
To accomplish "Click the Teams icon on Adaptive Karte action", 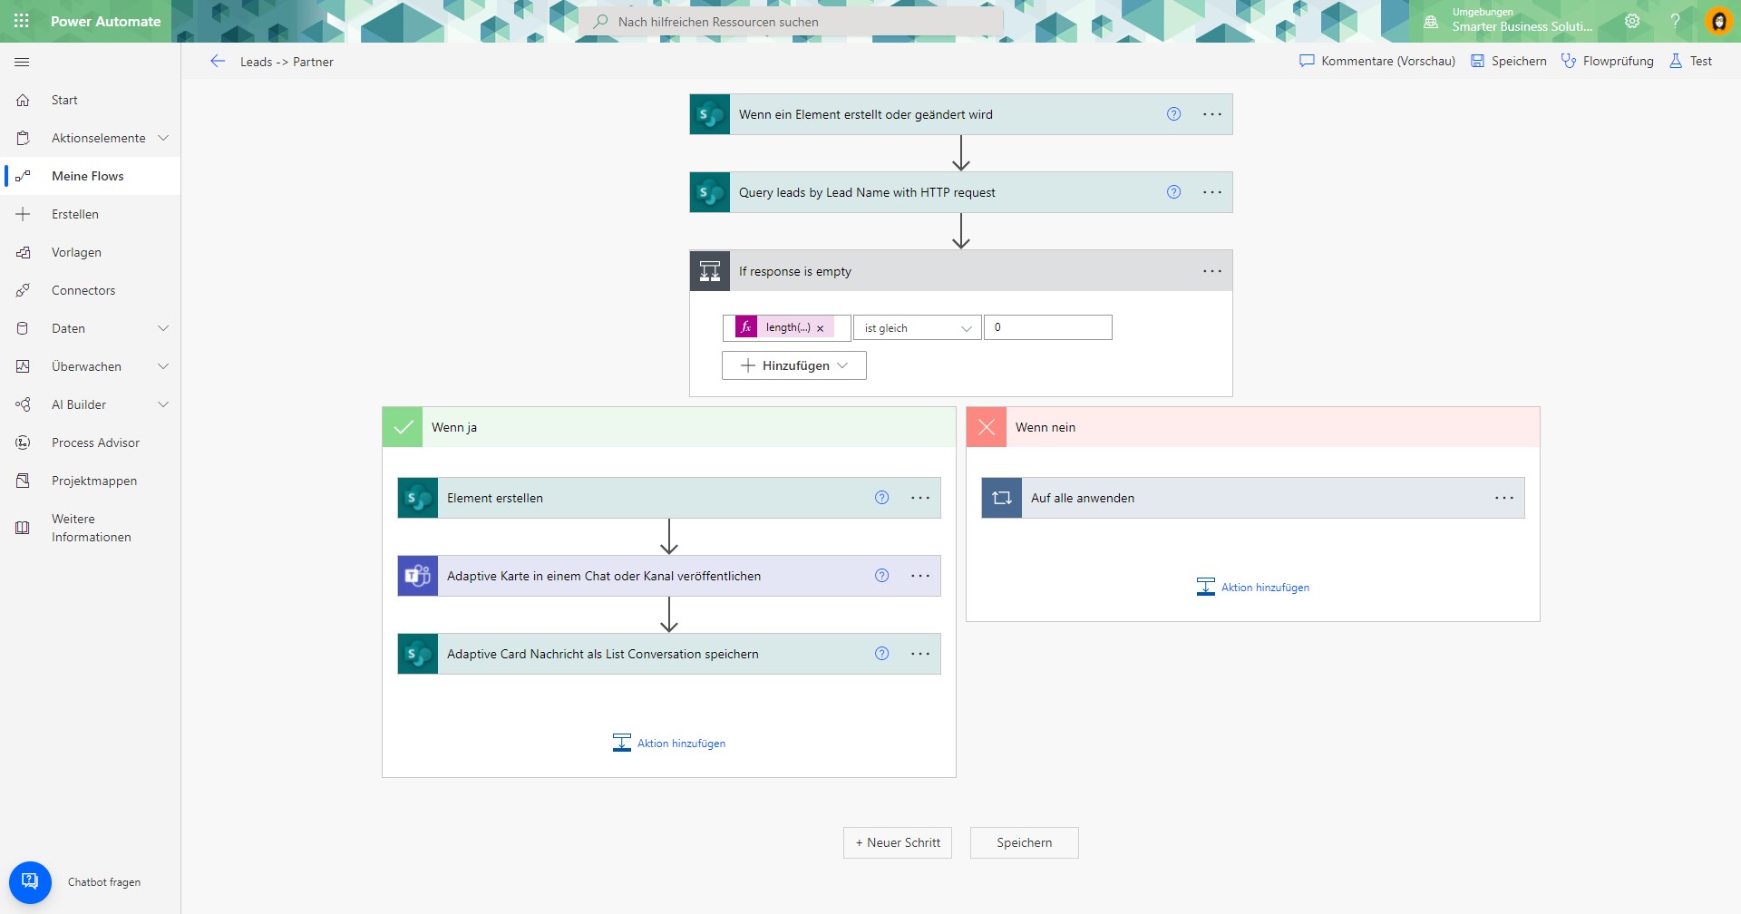I will (417, 575).
